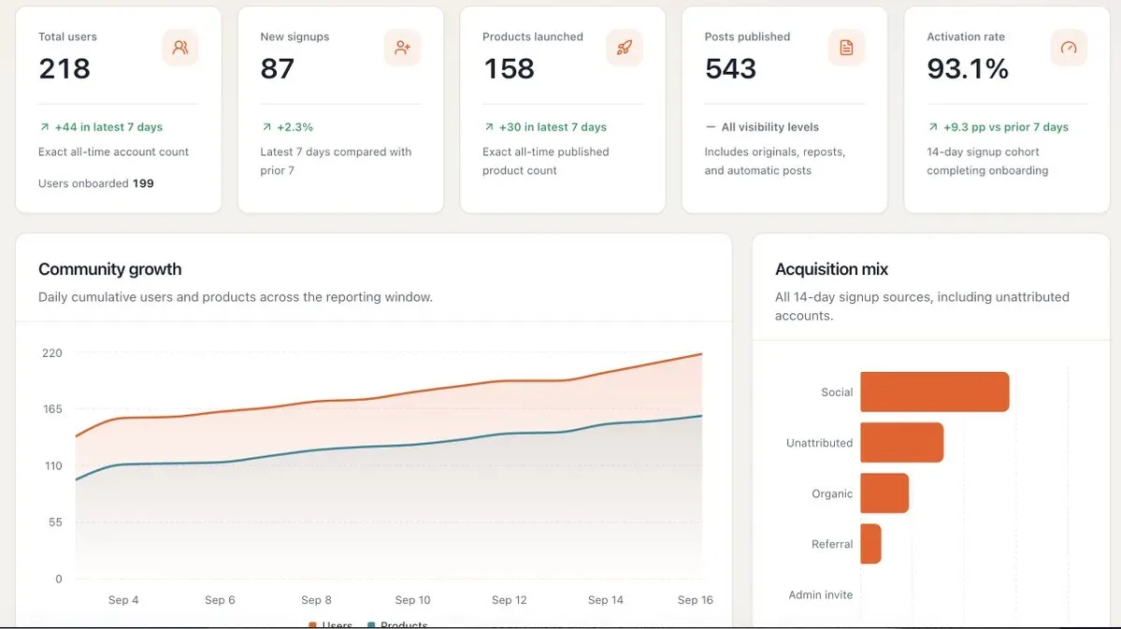Select the Referral bar in the chart
The image size is (1121, 629).
click(870, 544)
